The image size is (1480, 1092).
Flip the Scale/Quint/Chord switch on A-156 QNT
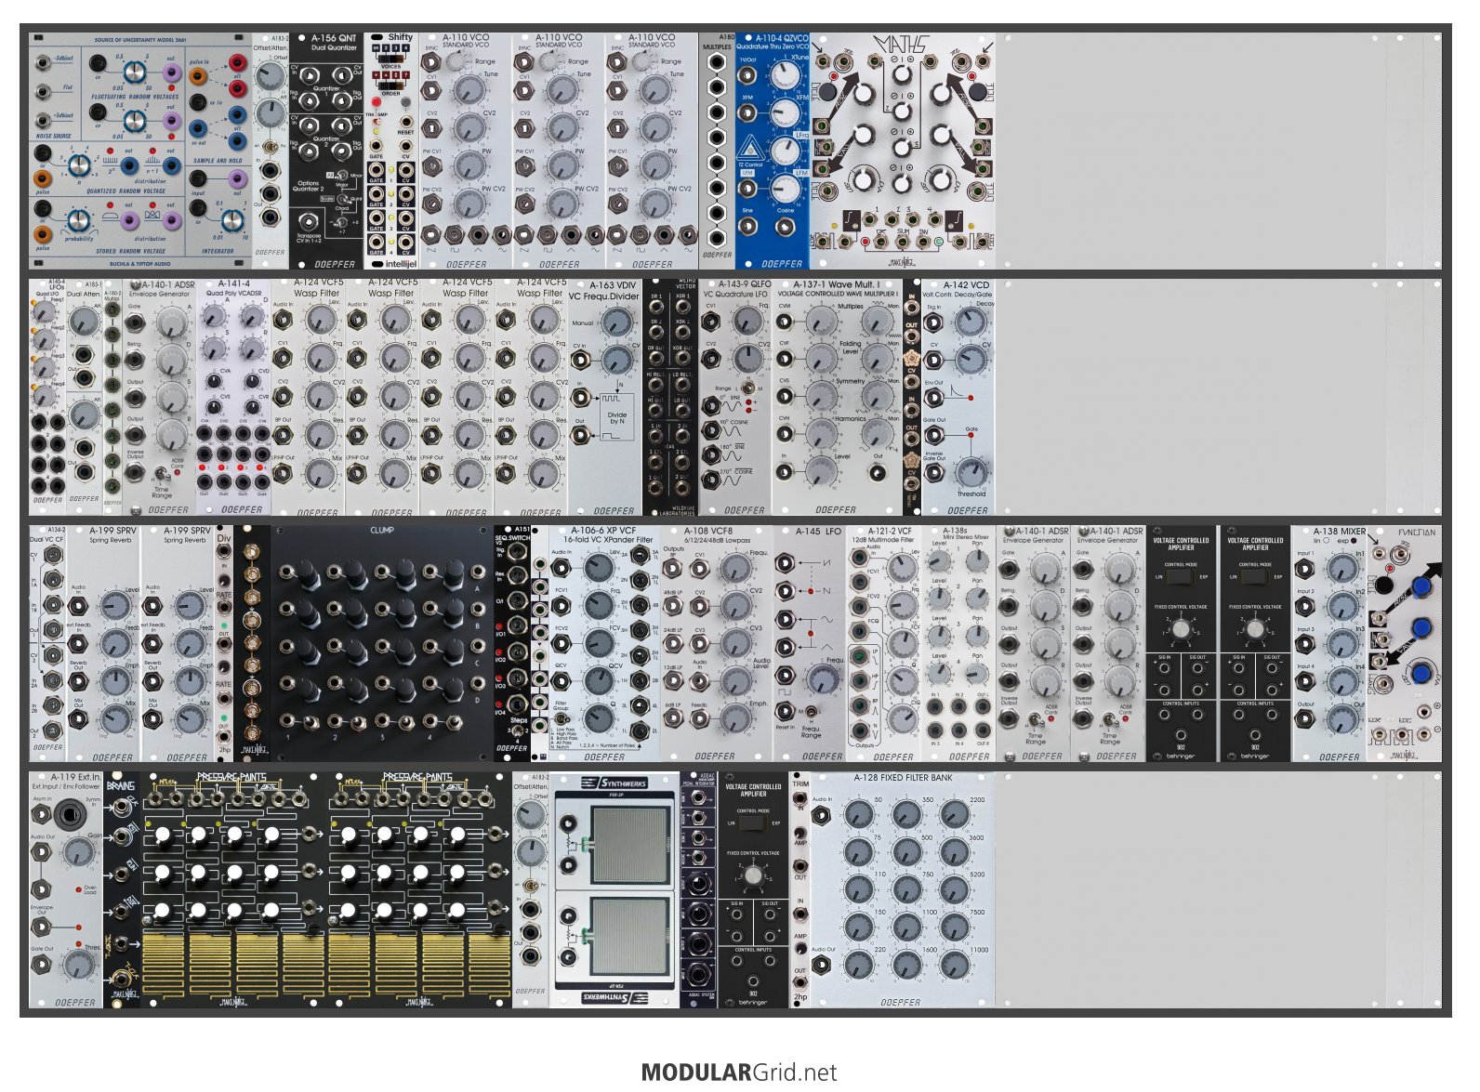click(x=341, y=200)
